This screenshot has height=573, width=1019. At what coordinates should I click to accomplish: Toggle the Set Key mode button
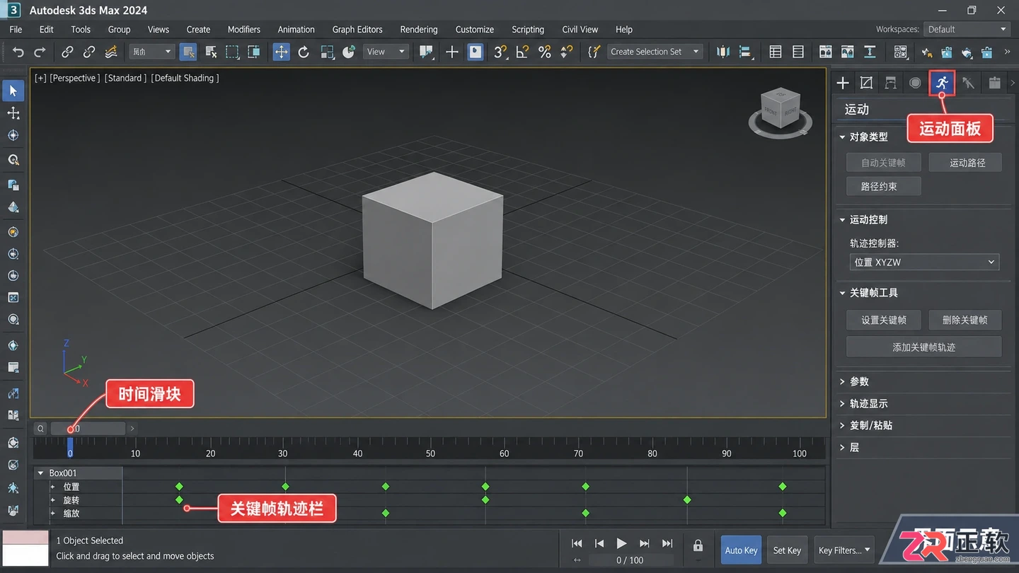click(787, 550)
